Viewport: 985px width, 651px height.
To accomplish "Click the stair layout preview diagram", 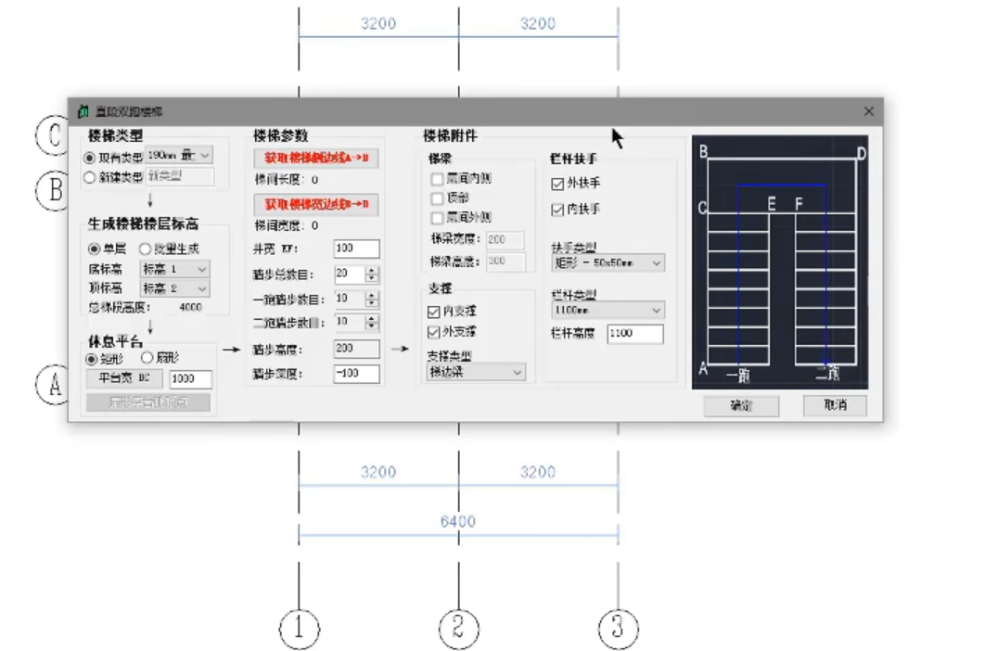I will click(x=780, y=262).
